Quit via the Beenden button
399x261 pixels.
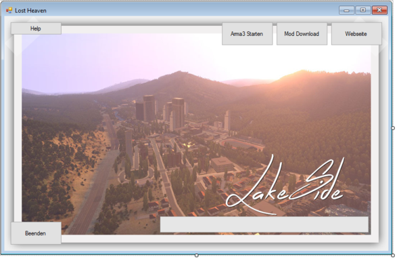(36, 233)
